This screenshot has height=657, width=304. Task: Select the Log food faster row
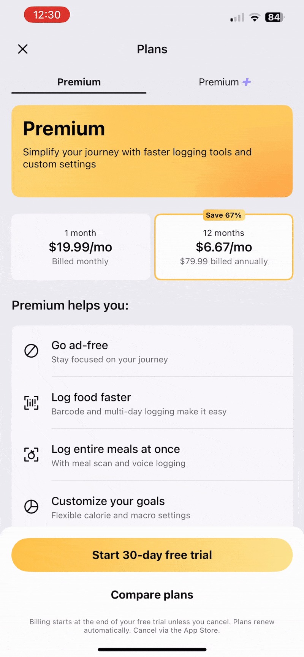tap(152, 403)
